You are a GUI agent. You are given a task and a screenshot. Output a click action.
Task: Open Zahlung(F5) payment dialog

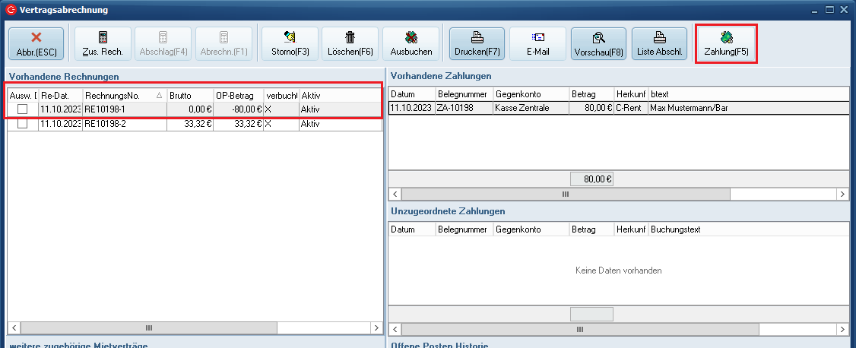pos(726,43)
